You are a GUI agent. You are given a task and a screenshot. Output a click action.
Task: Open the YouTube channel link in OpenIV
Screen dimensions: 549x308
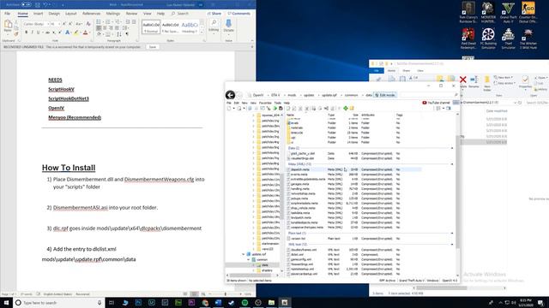click(x=437, y=103)
